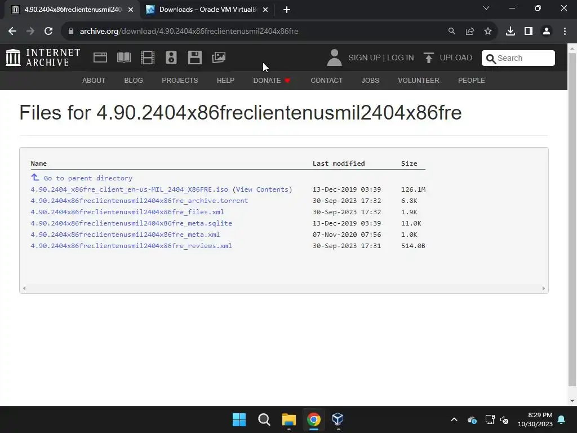Click View Contents link
The width and height of the screenshot is (577, 433).
262,189
